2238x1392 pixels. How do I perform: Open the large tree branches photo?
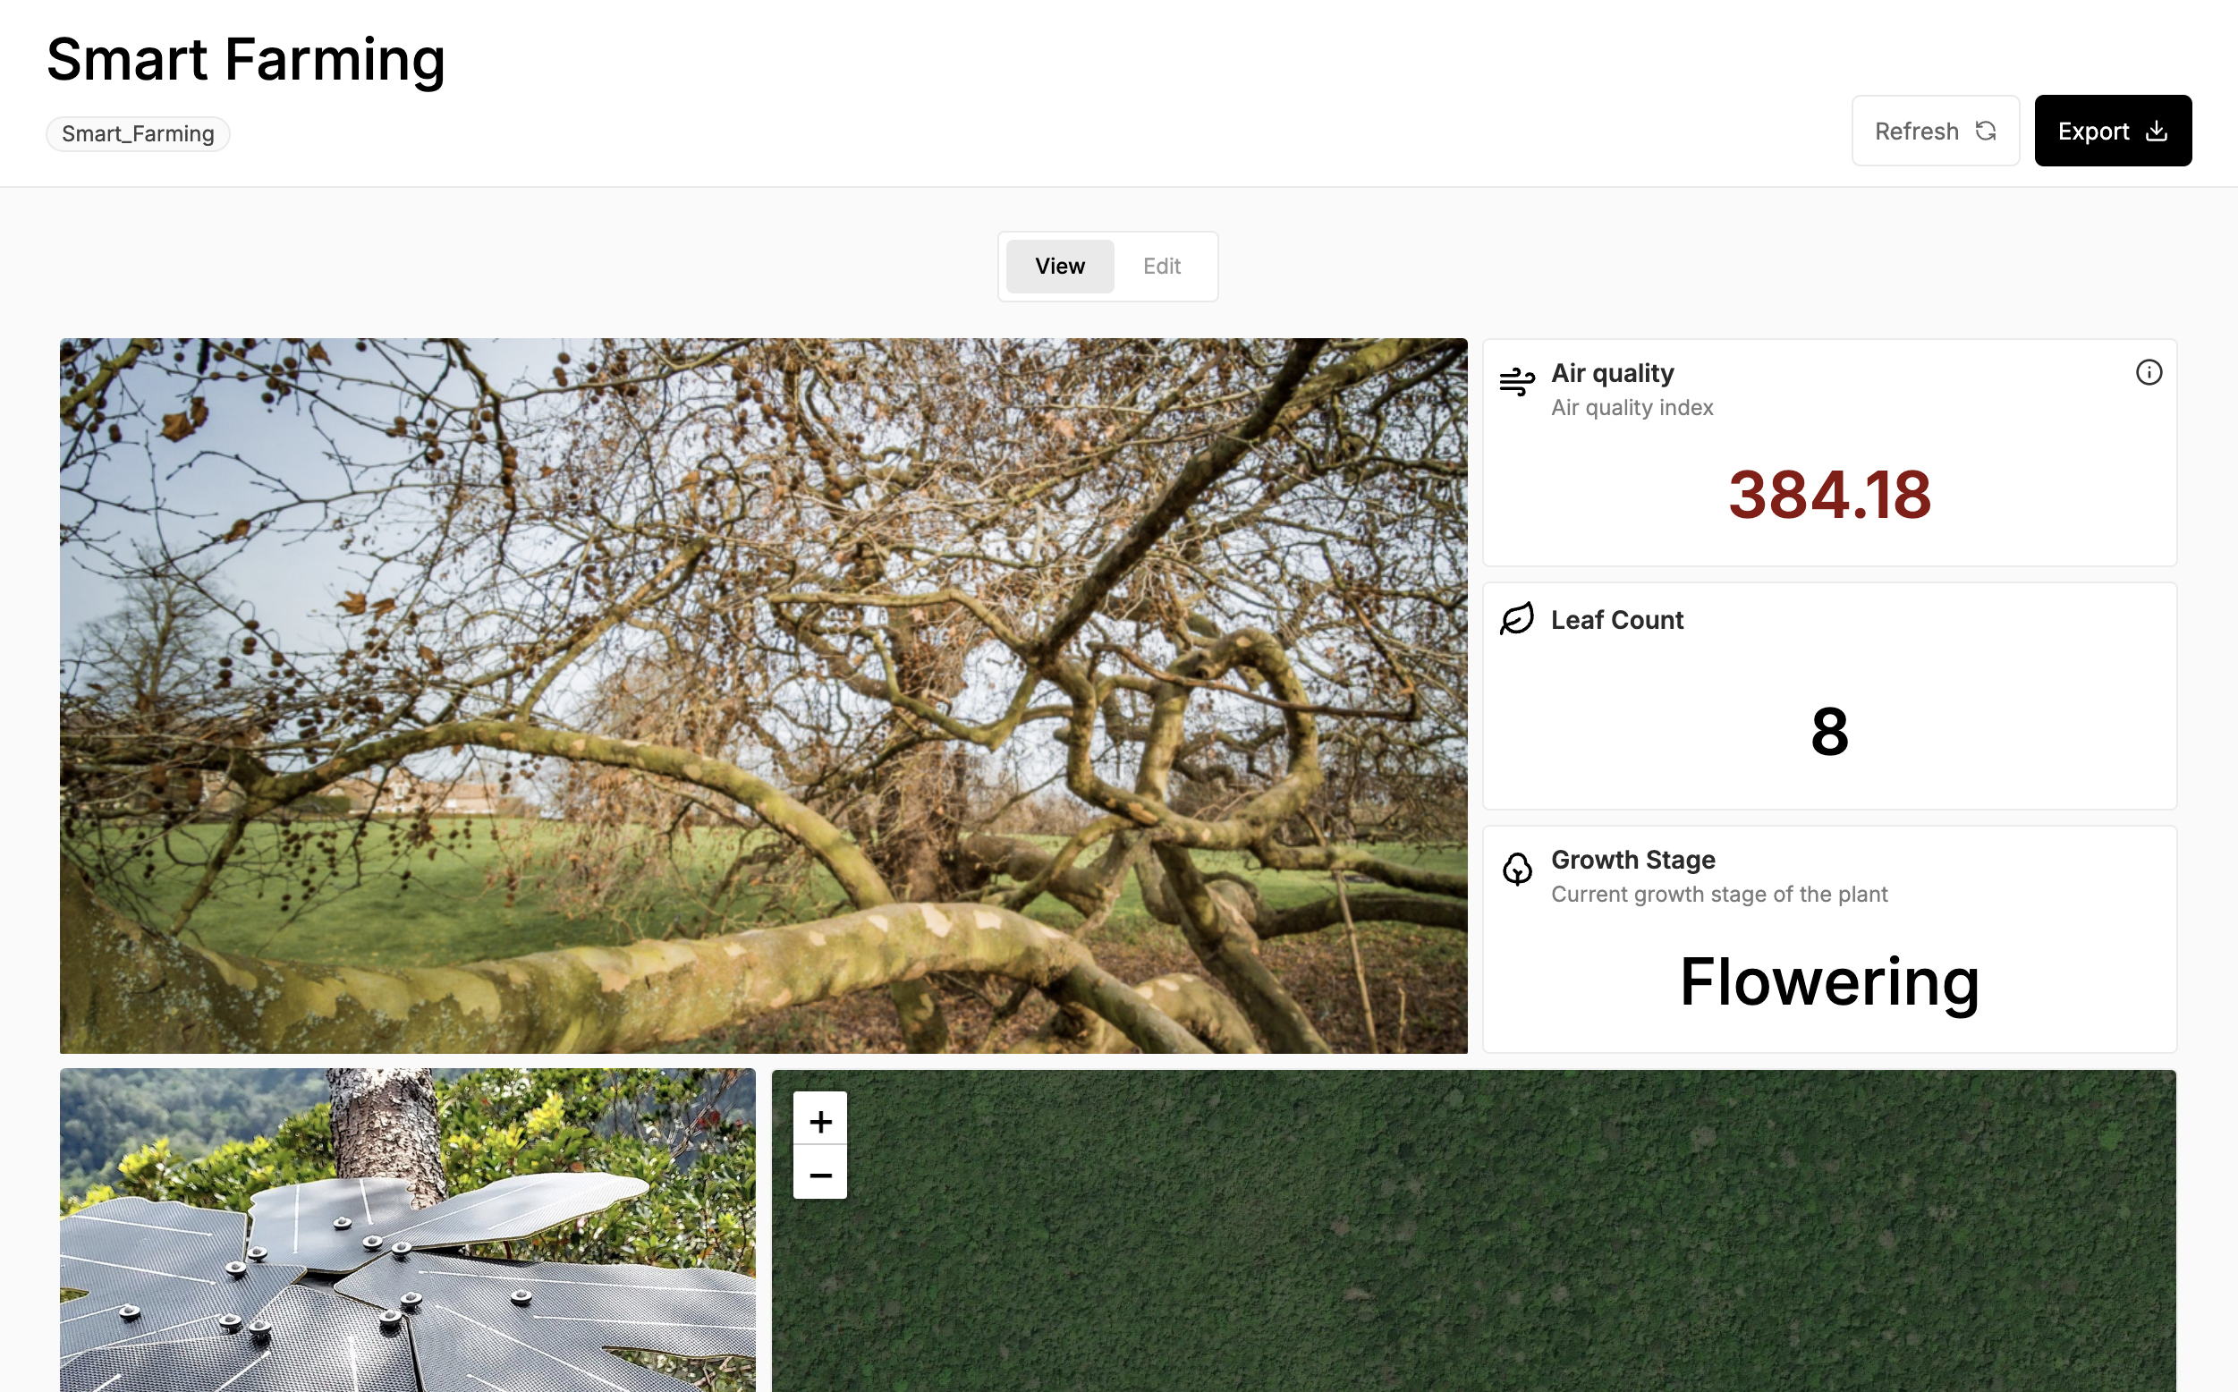tap(763, 695)
